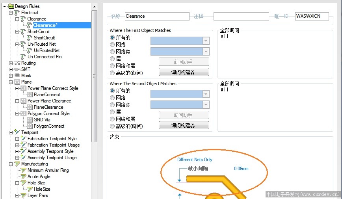342x199 pixels.
Task: Select 网络和层 radio for first object
Action: 112,66
